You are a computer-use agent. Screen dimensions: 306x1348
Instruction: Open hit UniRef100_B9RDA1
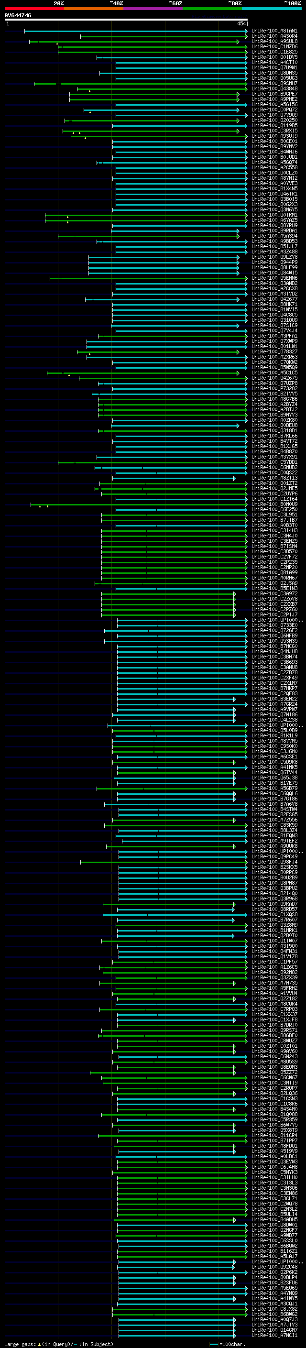[274, 231]
